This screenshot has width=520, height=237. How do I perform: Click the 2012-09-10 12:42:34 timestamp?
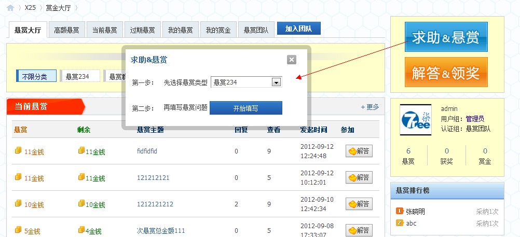click(x=317, y=204)
